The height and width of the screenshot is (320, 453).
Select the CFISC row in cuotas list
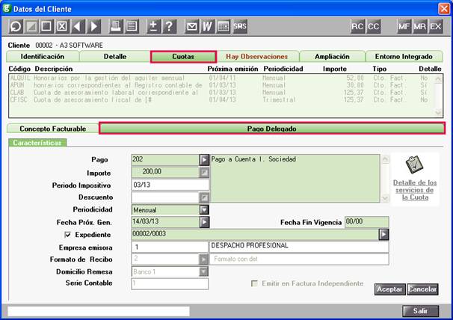point(222,99)
